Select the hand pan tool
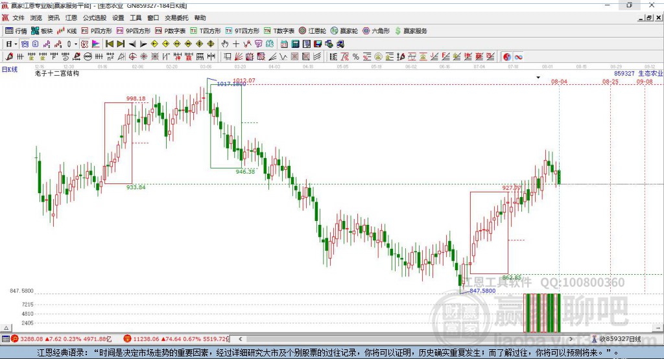The width and height of the screenshot is (664, 359). click(x=225, y=44)
